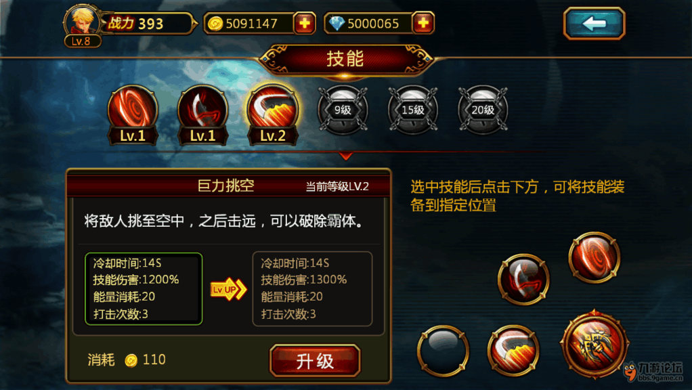
Task: Select the highlighted Lv.2 uppercut skill
Action: pyautogui.click(x=273, y=114)
